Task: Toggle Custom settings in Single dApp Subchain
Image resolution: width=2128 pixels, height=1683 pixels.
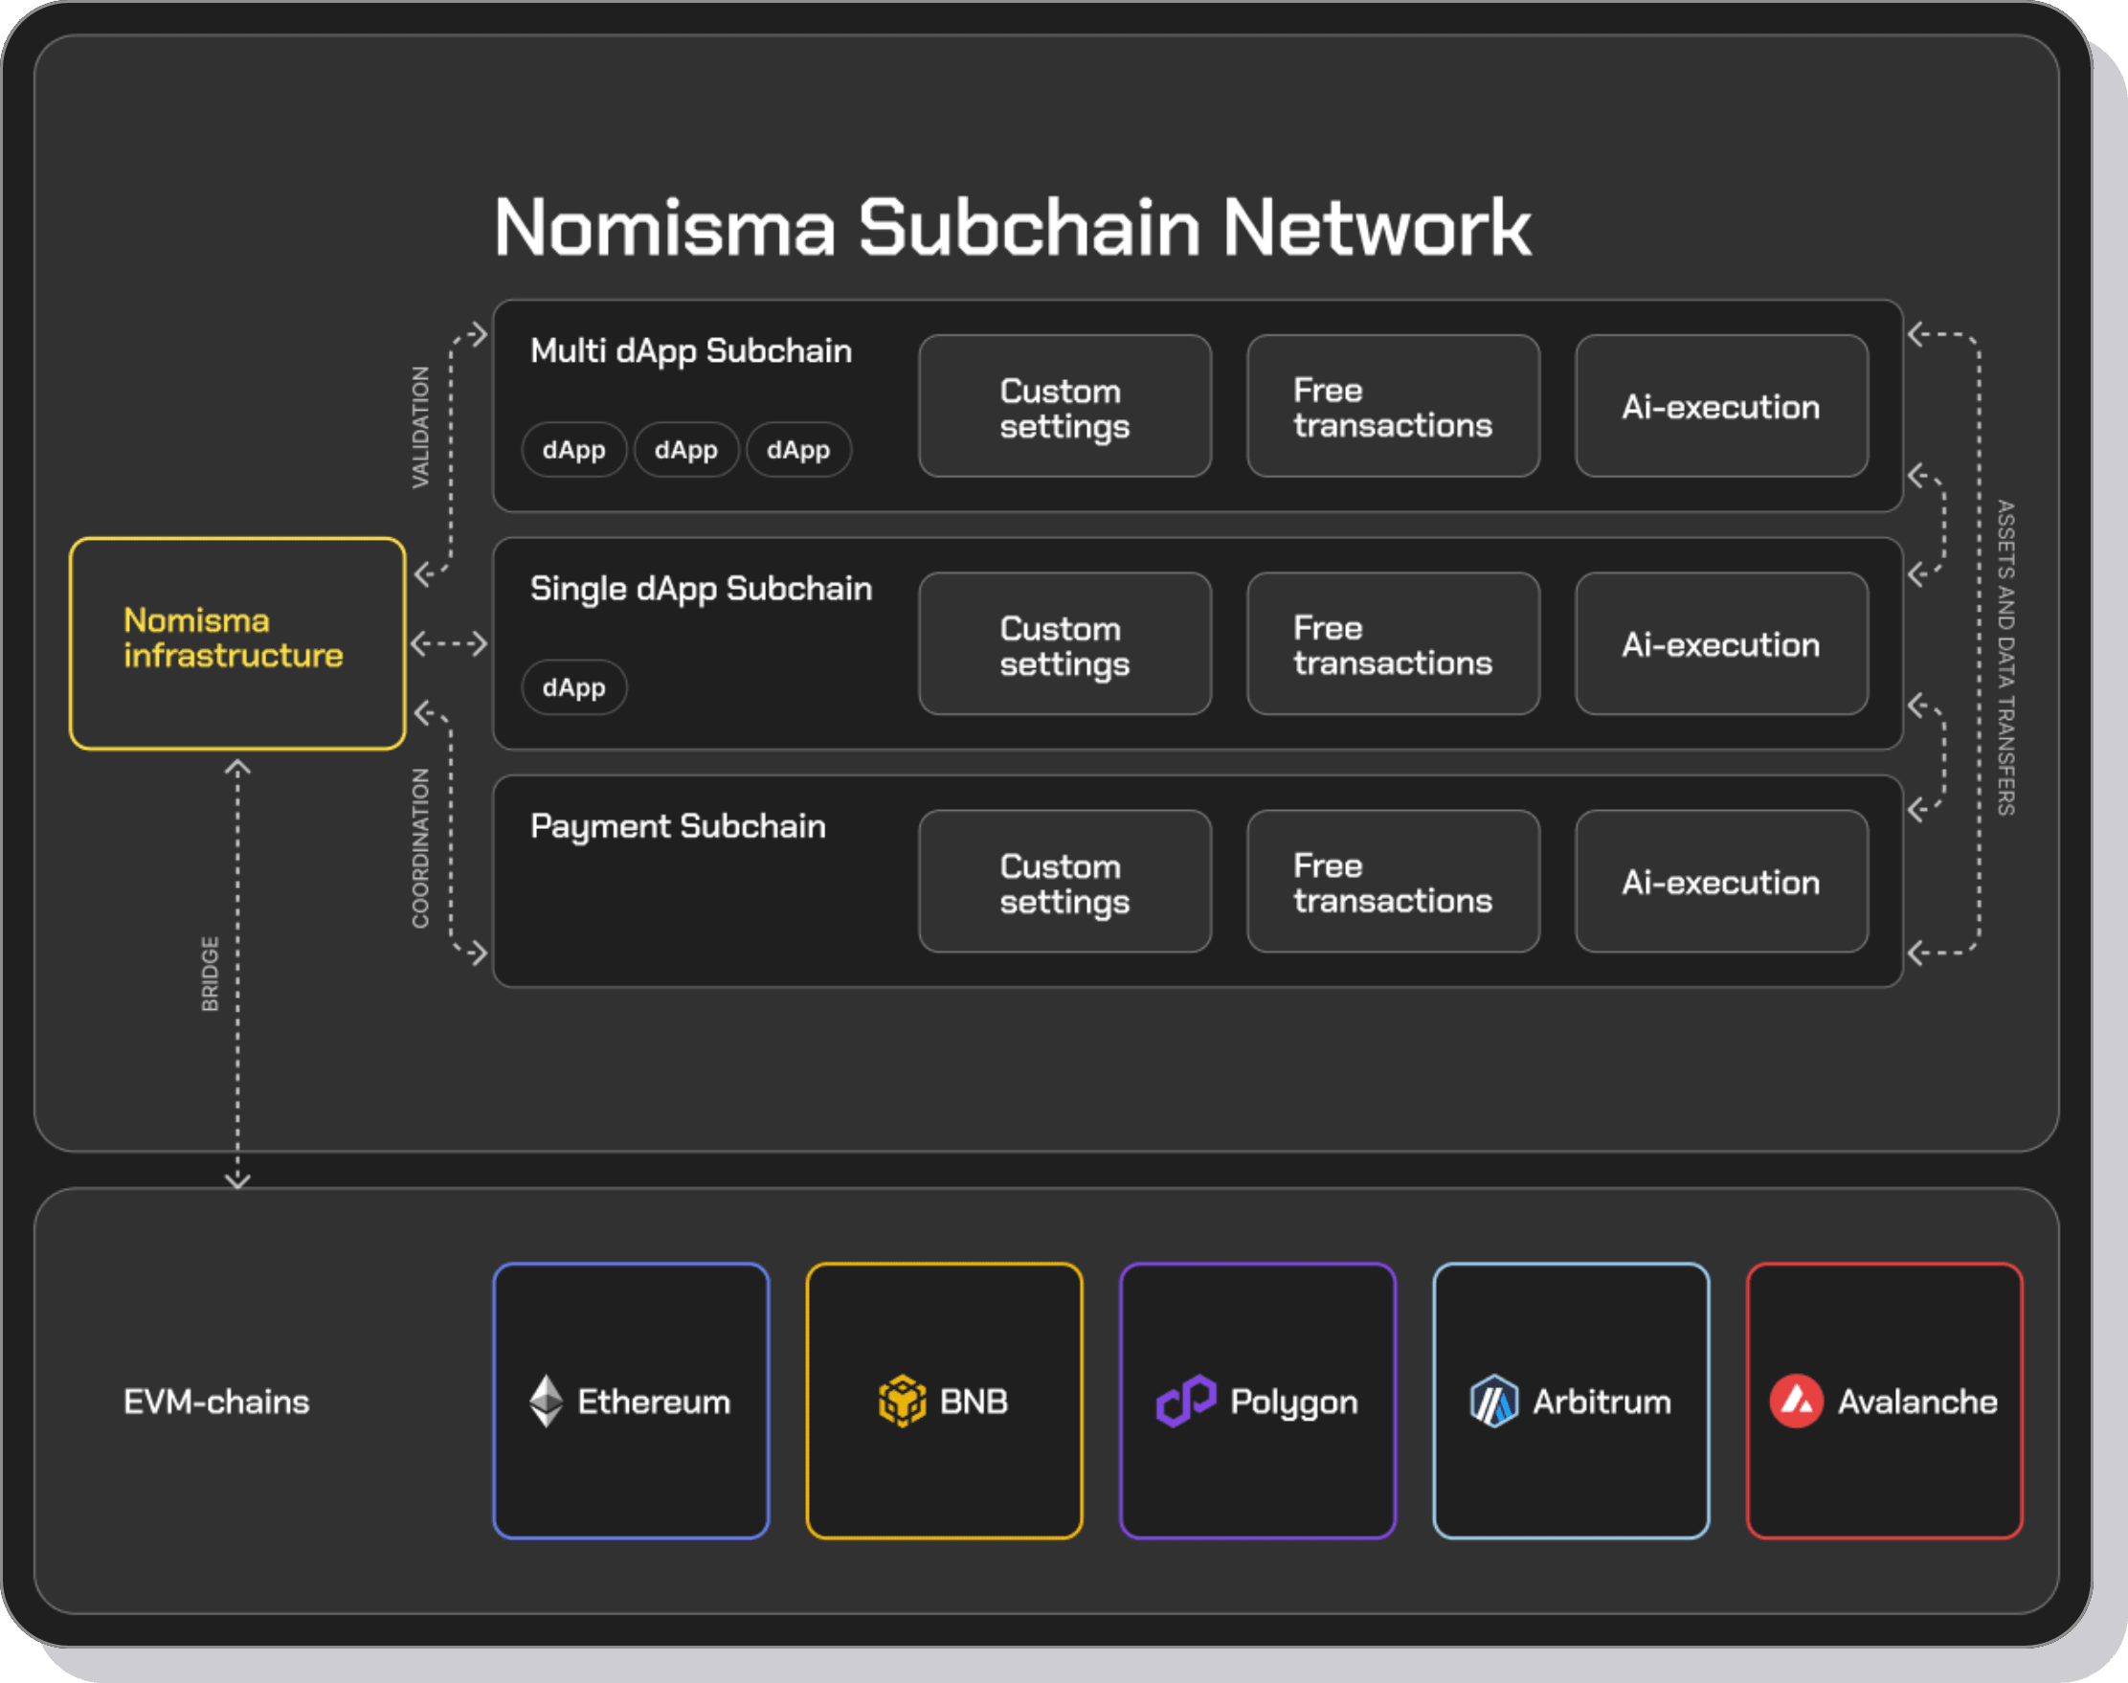Action: [1064, 644]
